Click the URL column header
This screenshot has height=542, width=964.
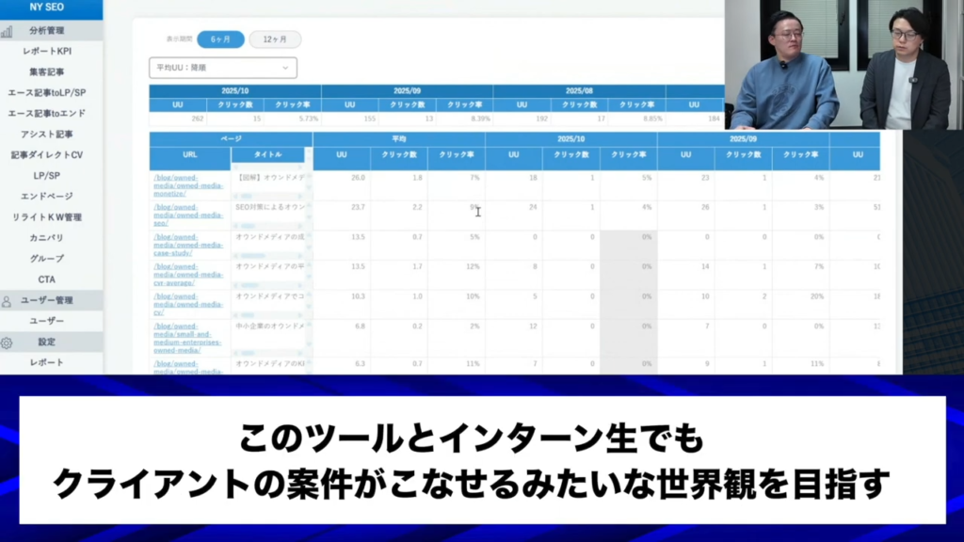click(189, 154)
